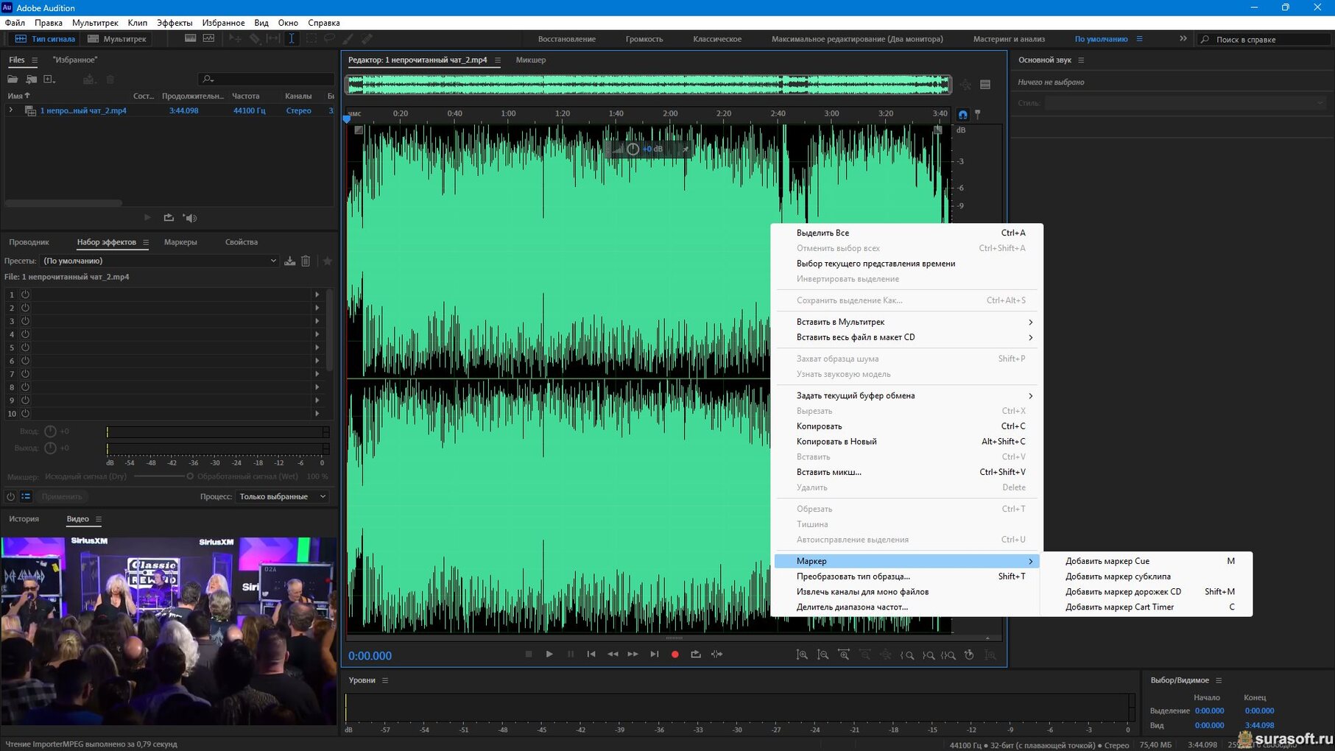Click the HUD volume gain knob on the waveform
Viewport: 1335px width, 751px height.
(x=633, y=149)
